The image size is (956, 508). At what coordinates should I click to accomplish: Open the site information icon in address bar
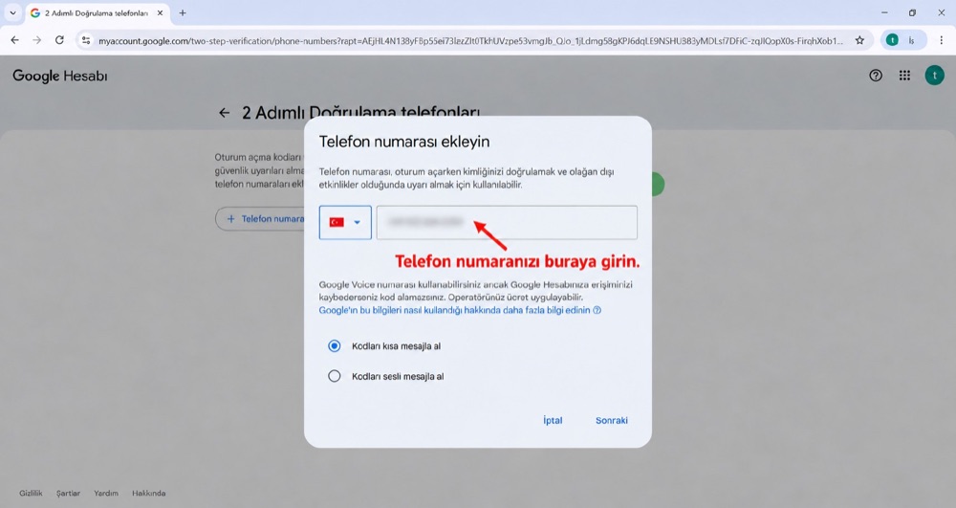[x=86, y=40]
